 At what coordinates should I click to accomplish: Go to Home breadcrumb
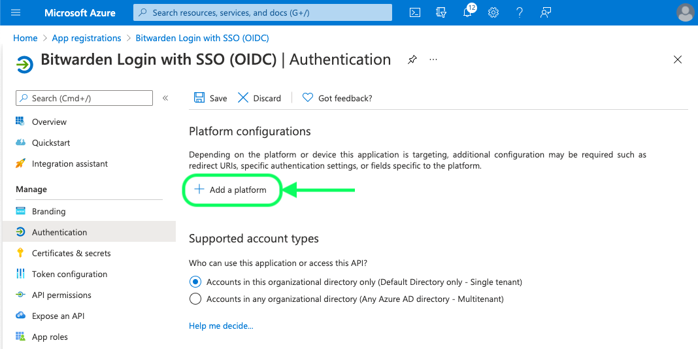(25, 38)
